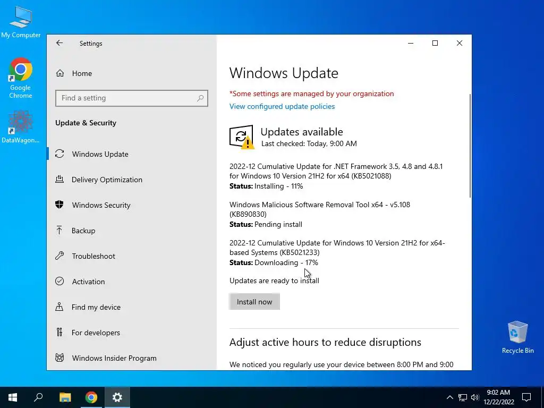Click the Find a setting search box

click(132, 98)
